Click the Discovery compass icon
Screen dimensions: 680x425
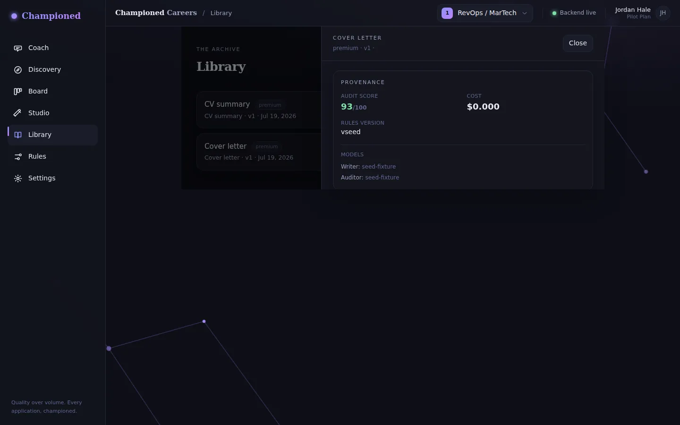click(18, 70)
